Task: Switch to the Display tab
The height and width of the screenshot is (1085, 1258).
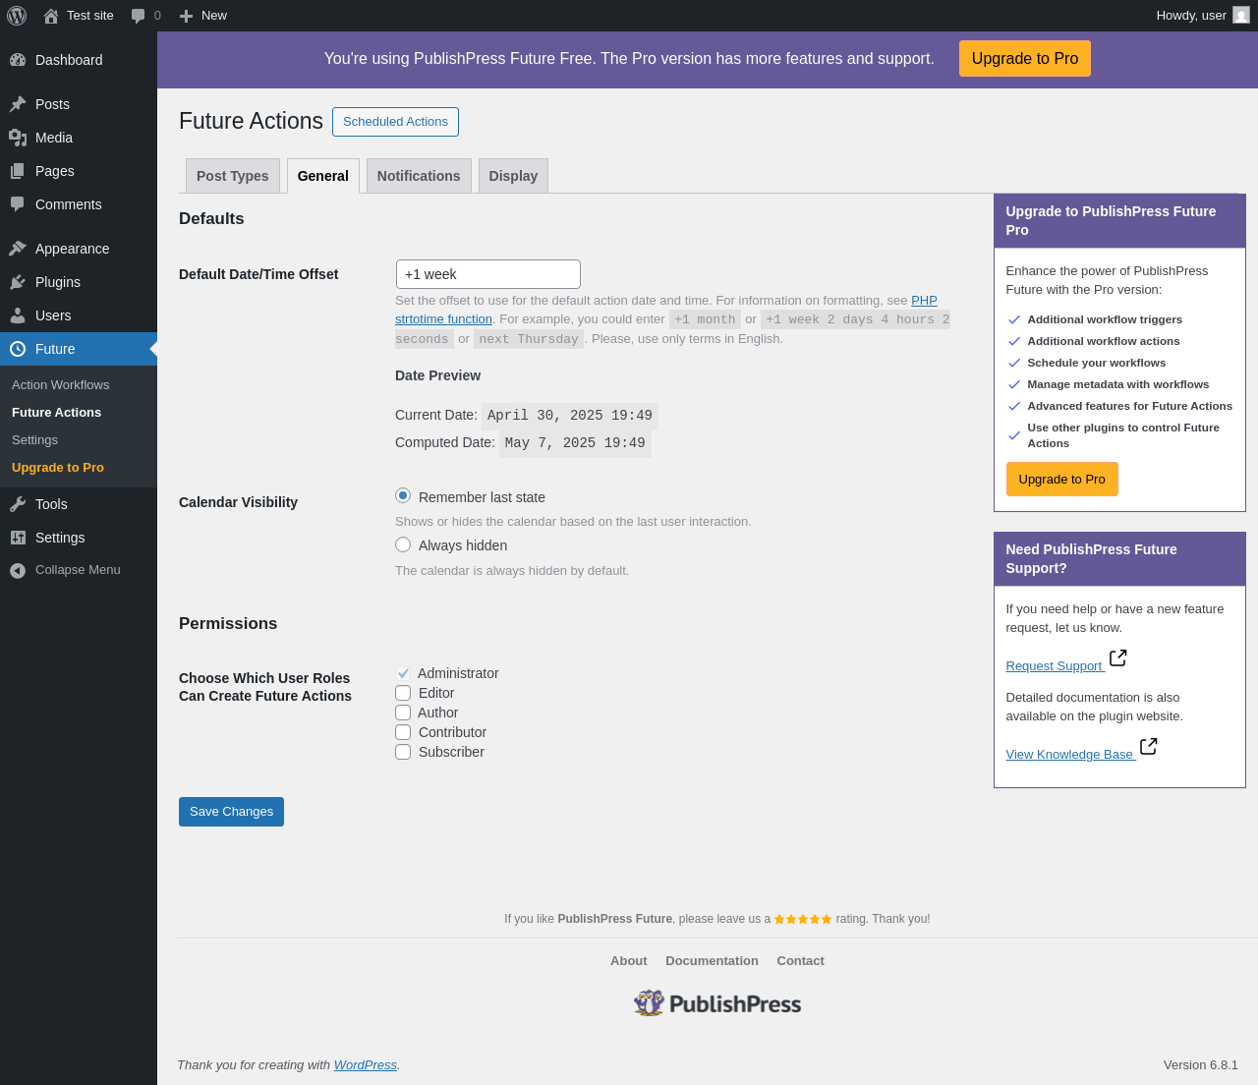Action: 513,176
